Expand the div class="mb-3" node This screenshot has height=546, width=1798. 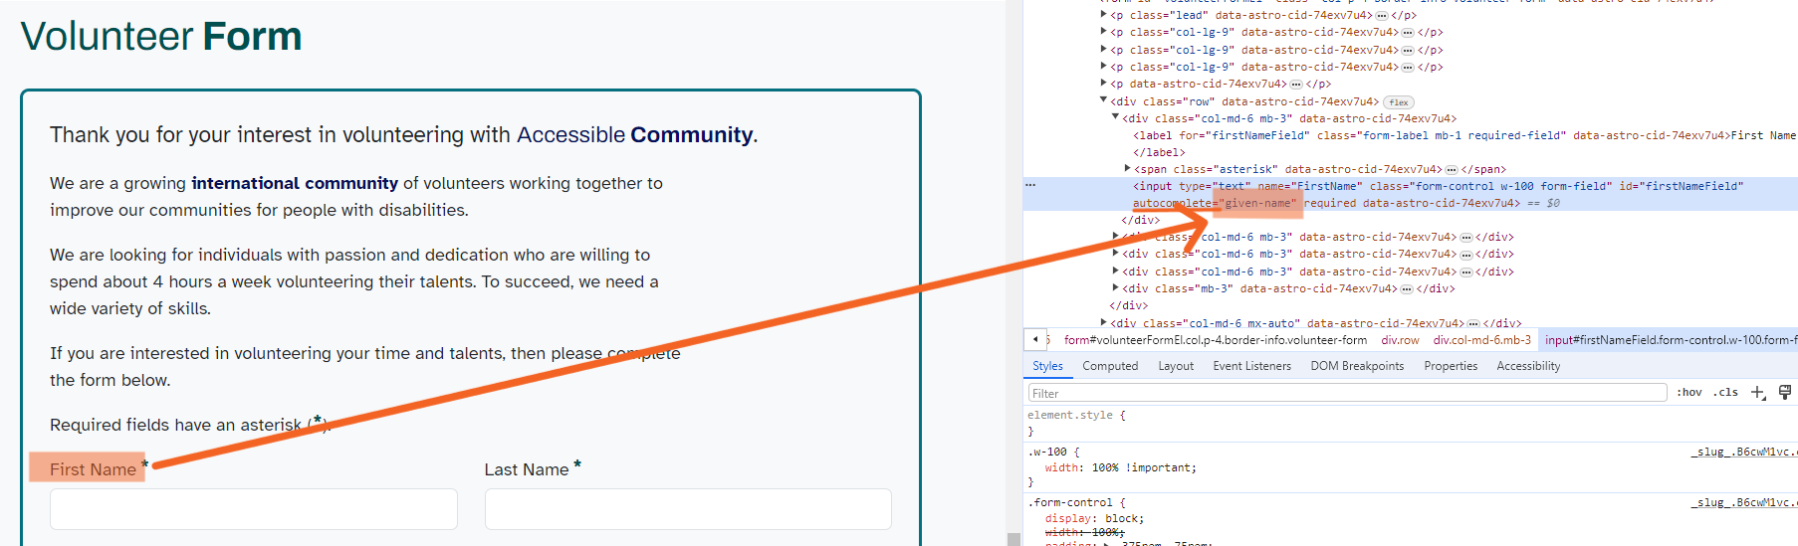point(1115,288)
